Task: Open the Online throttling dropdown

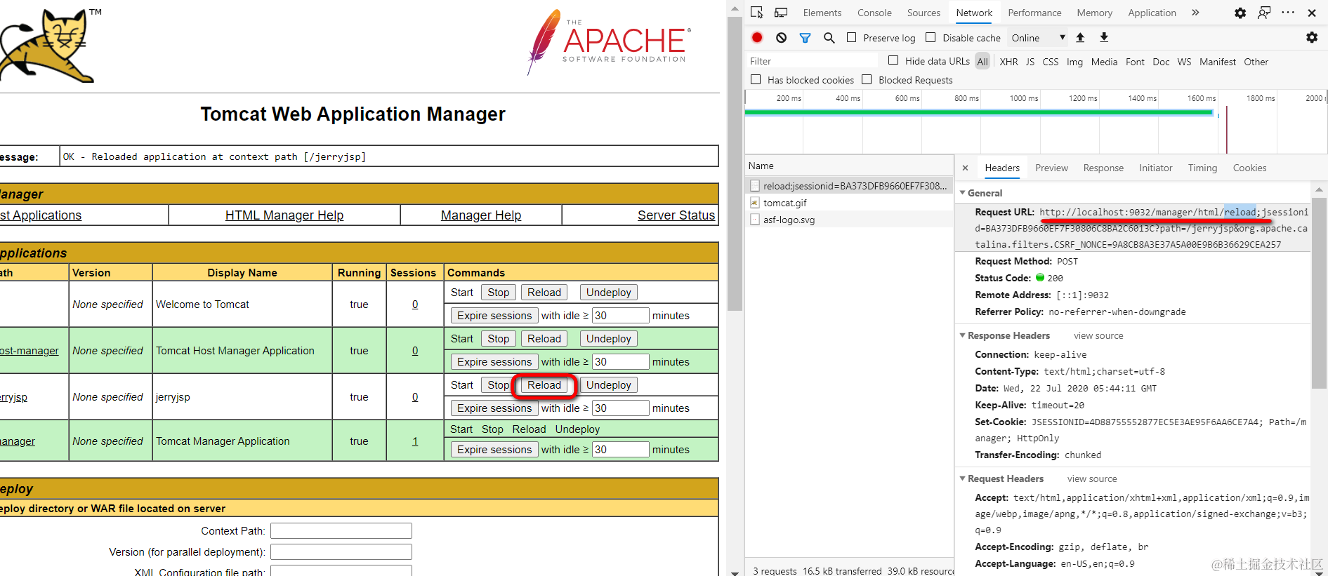Action: 1038,38
